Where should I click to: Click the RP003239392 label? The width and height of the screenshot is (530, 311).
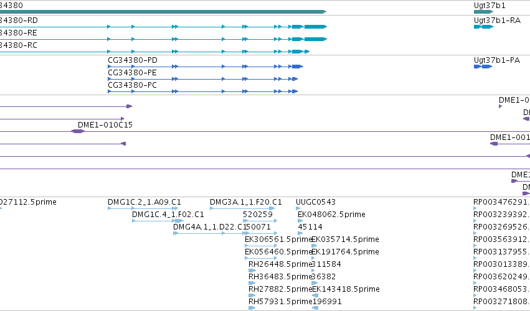(x=501, y=215)
